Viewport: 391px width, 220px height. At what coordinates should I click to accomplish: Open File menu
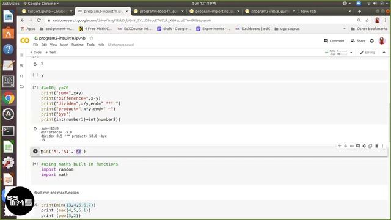click(x=35, y=45)
